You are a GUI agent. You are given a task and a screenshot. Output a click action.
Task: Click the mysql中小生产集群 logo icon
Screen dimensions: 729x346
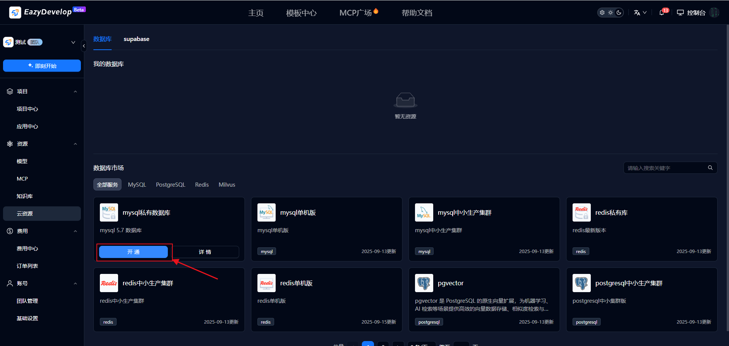(x=424, y=212)
